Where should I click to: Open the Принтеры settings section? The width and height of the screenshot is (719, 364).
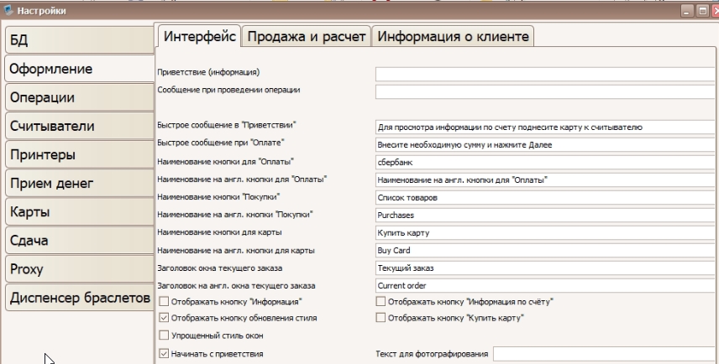tap(80, 155)
